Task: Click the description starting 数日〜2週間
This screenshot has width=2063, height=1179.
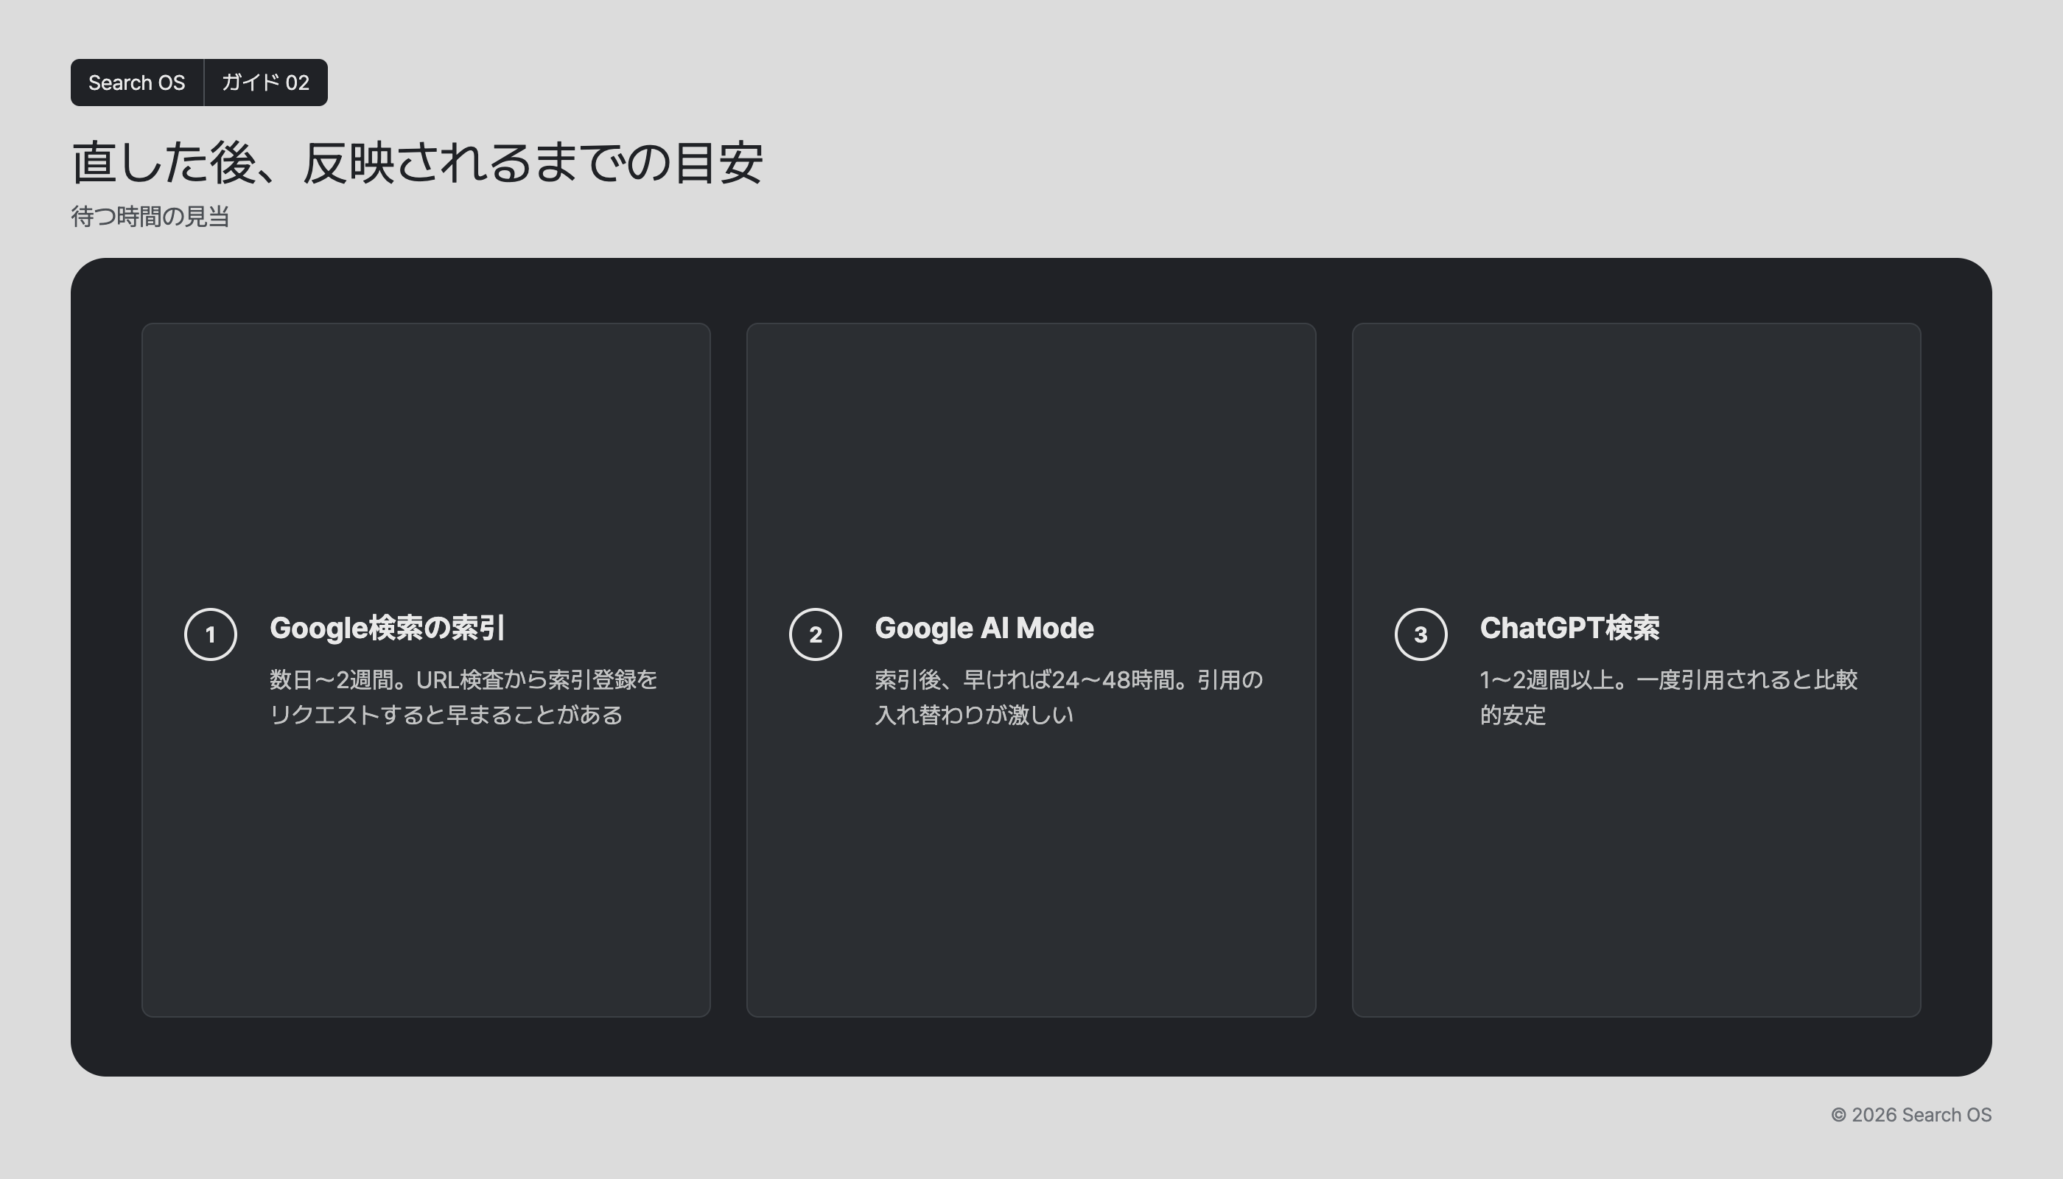Action: [x=463, y=696]
